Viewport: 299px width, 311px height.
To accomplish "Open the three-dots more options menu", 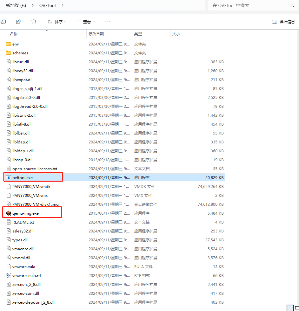I will point(108,22).
